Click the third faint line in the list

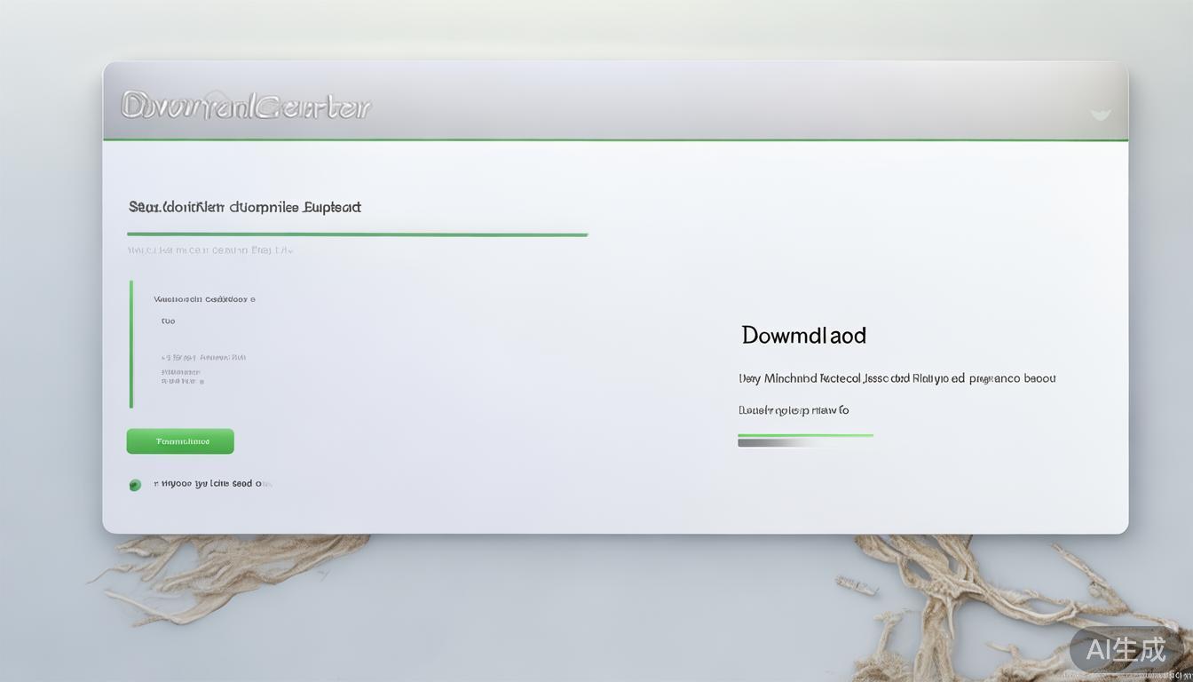click(203, 357)
